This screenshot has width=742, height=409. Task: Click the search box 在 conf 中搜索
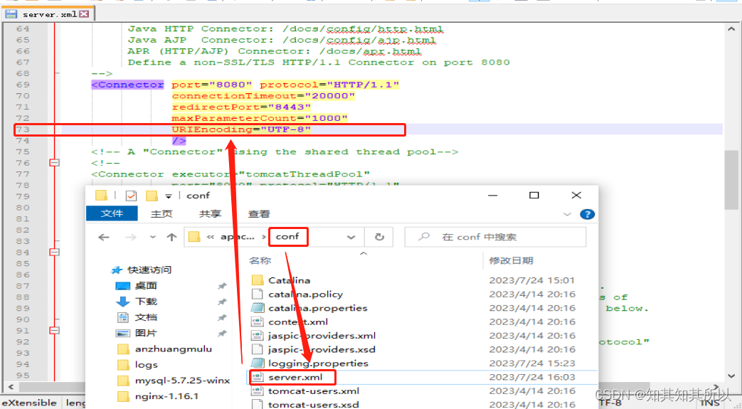point(495,237)
